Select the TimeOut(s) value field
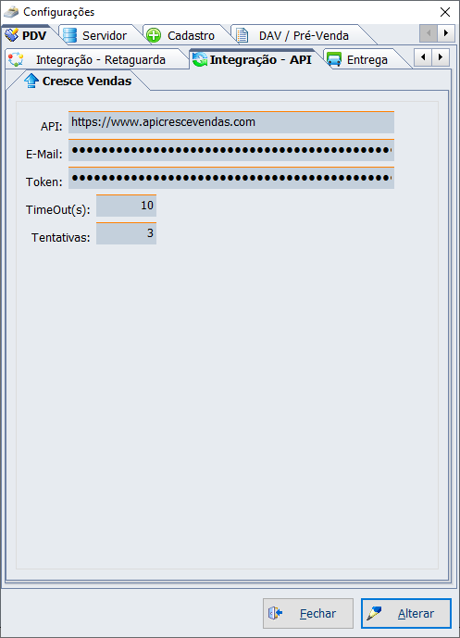 click(126, 206)
